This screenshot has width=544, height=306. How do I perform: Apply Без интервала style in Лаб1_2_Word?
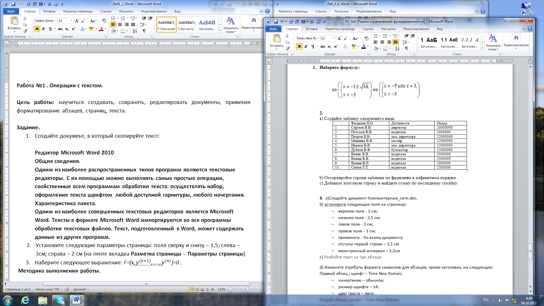pos(187,25)
